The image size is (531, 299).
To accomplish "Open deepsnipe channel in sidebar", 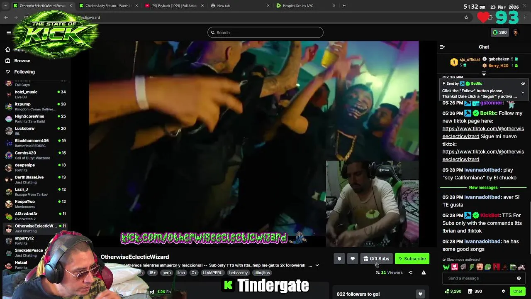I will pyautogui.click(x=35, y=167).
